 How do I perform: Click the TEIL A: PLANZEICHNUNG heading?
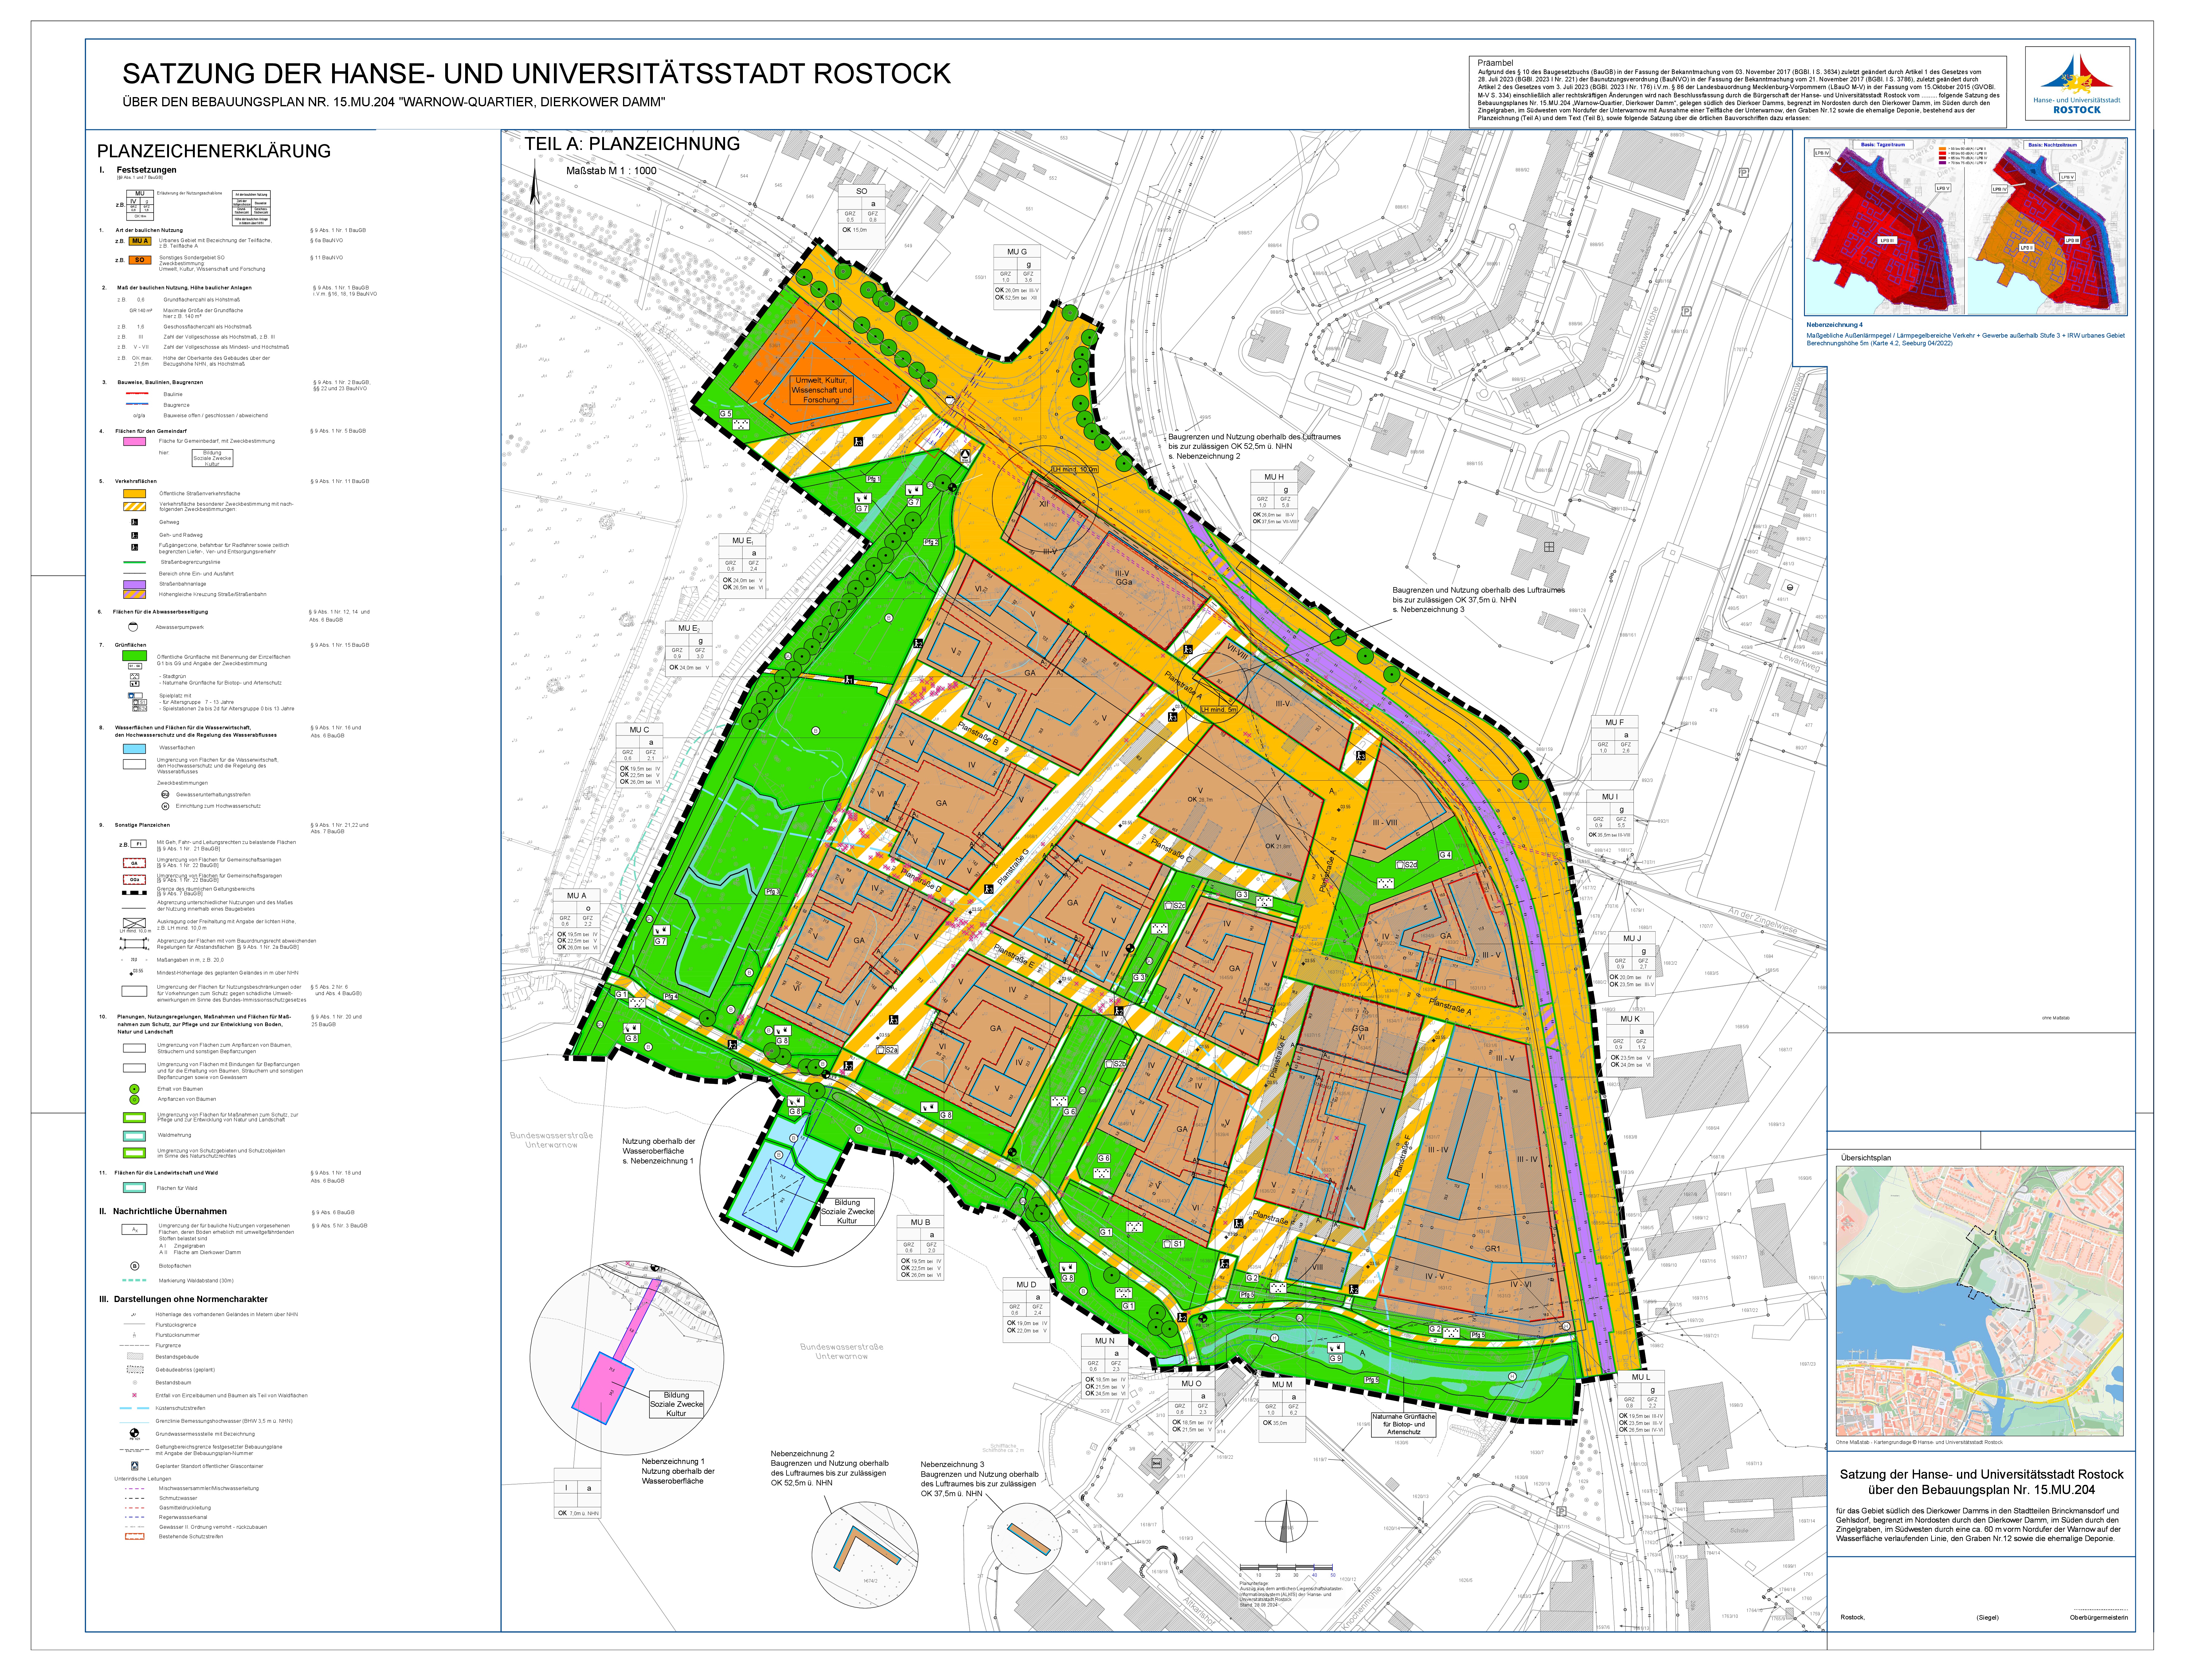click(632, 144)
